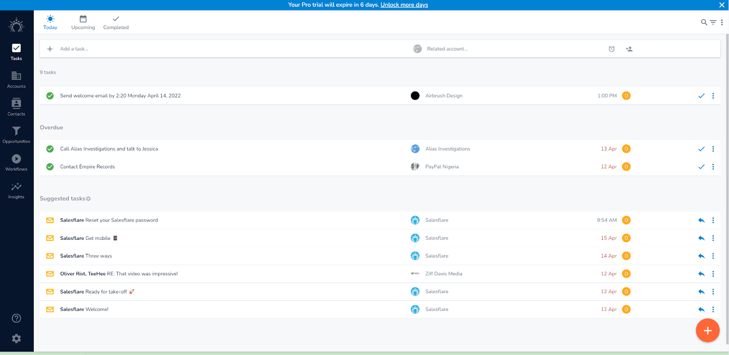Click the Alias Investigations account avatar
729x355 pixels.
415,149
